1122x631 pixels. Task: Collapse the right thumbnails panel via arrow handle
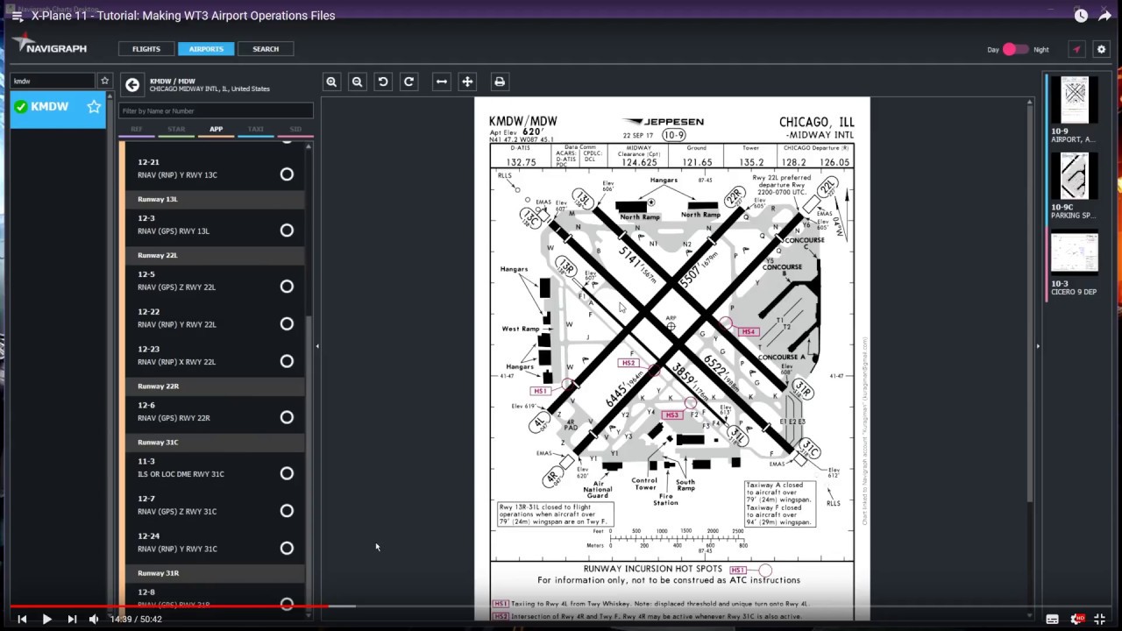tap(1038, 346)
